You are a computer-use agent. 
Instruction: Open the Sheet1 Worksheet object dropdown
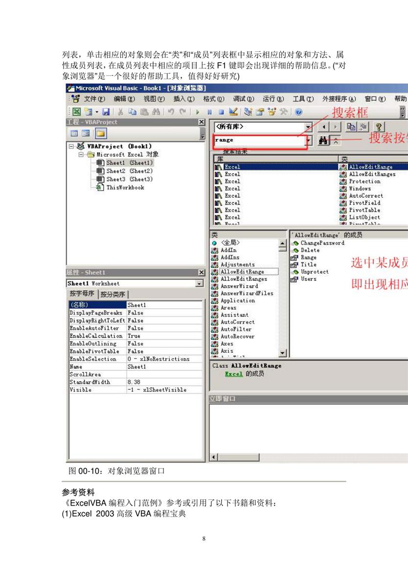(x=199, y=283)
